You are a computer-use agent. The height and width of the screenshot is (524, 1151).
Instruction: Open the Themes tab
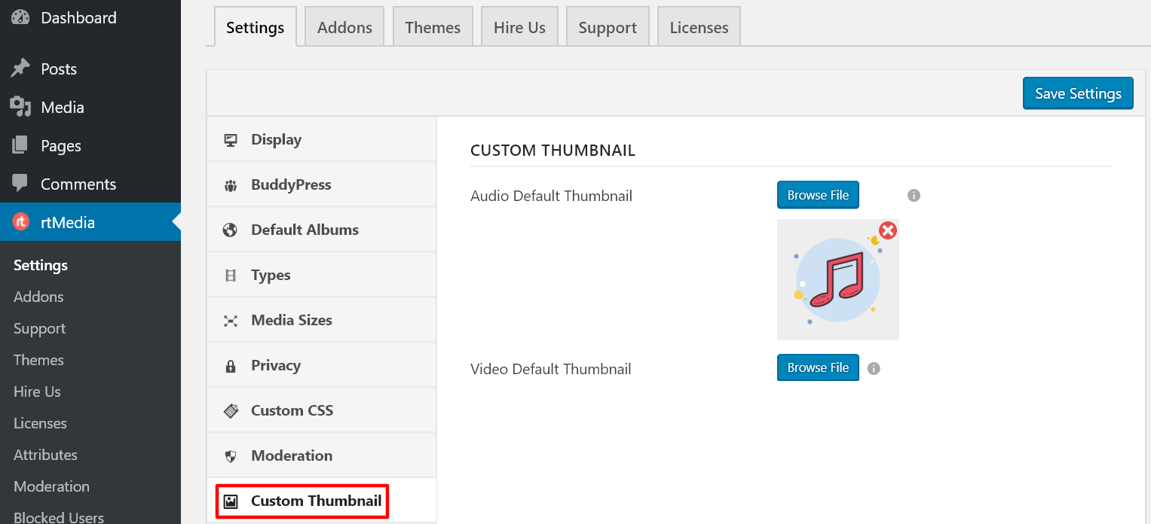coord(432,26)
